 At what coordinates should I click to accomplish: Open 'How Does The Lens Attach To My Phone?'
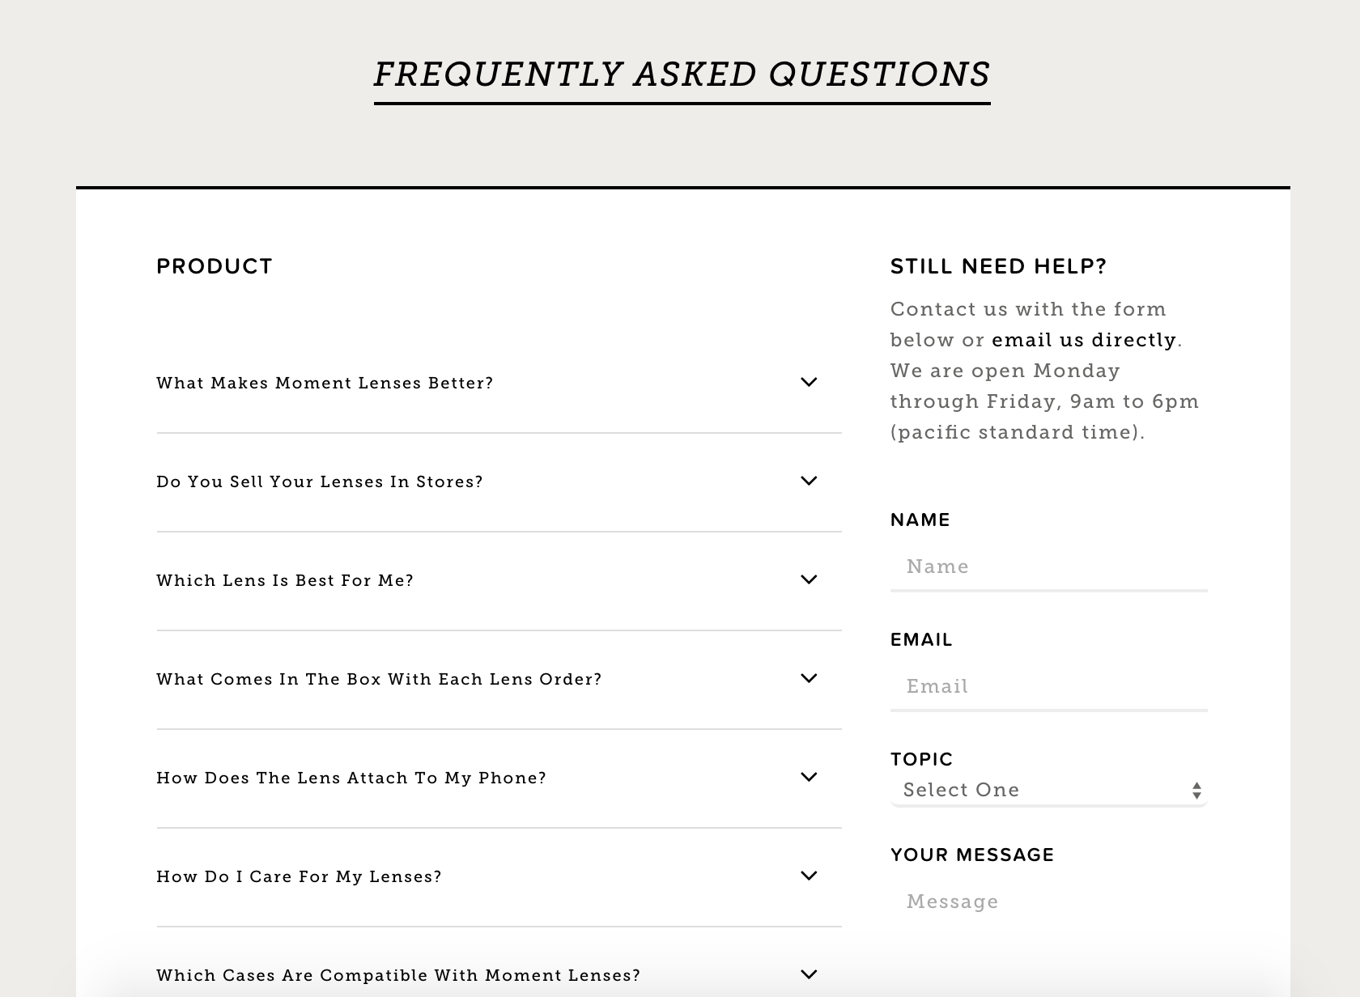pyautogui.click(x=351, y=778)
